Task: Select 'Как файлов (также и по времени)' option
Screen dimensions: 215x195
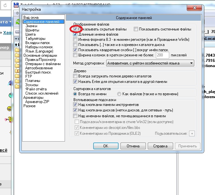Action: pyautogui.click(x=119, y=94)
